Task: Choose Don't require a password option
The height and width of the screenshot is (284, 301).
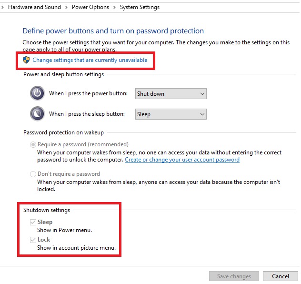Action: click(33, 174)
